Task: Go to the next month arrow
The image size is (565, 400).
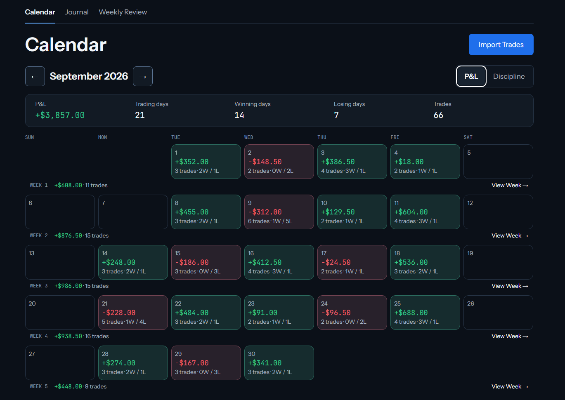Action: [x=143, y=76]
